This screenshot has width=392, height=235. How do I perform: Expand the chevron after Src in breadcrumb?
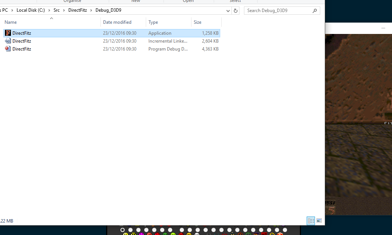[x=64, y=11]
